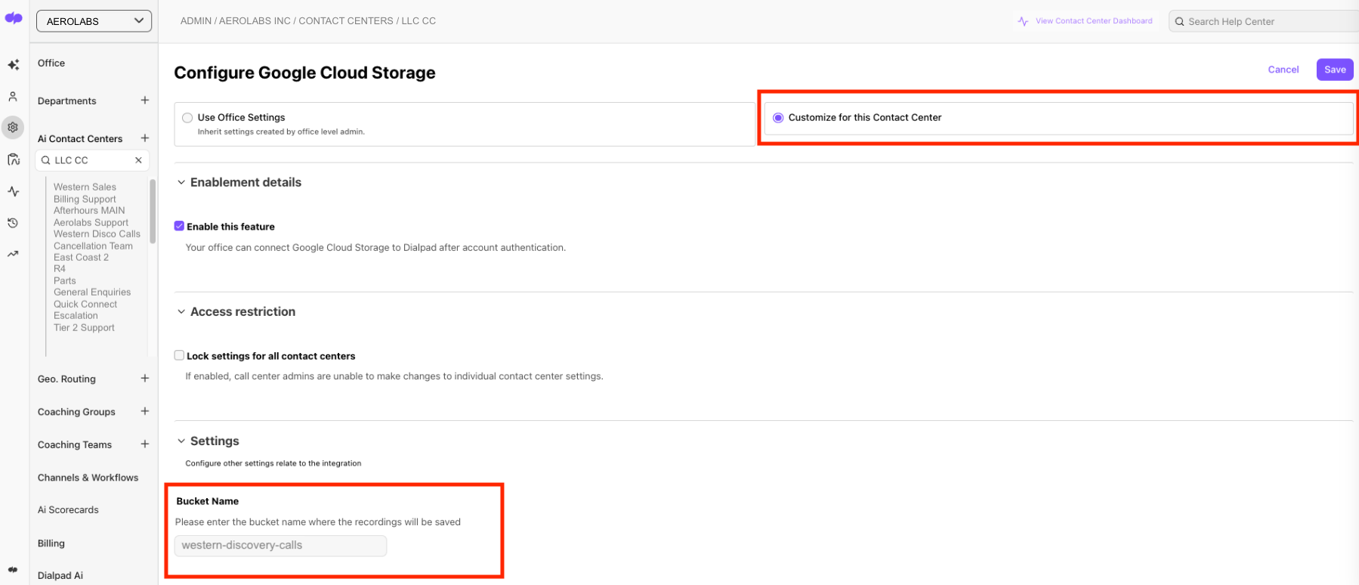
Task: Open Billing in the admin menu
Action: pos(51,543)
